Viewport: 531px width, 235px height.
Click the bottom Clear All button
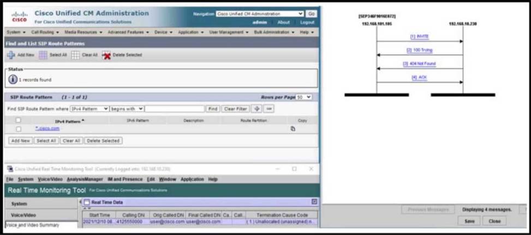[71, 141]
